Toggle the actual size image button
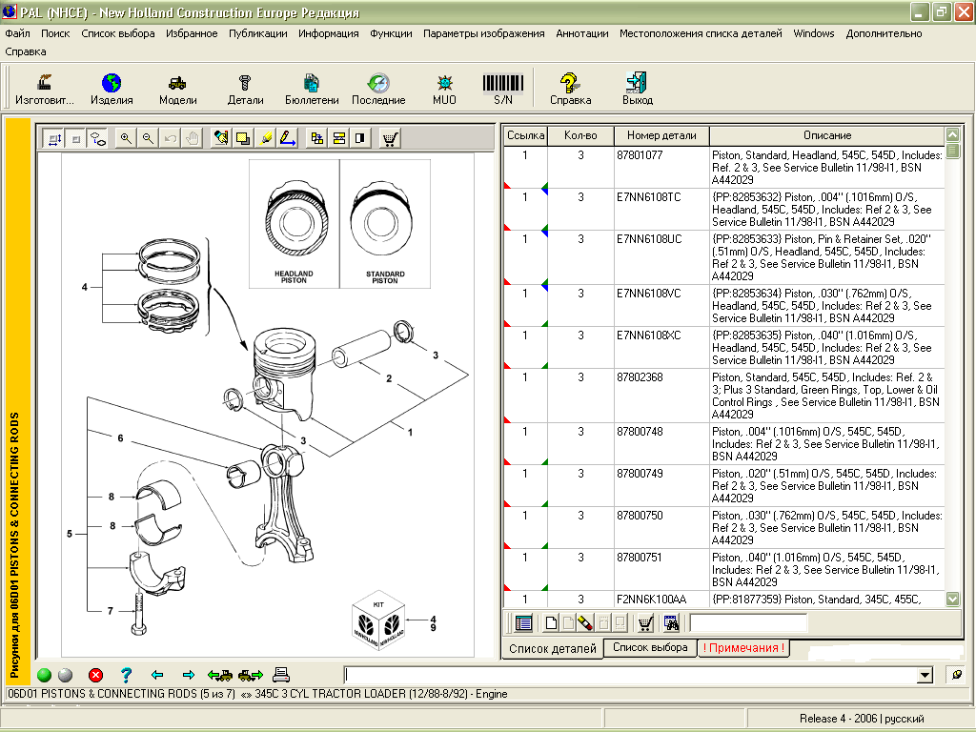976x732 pixels. click(76, 139)
